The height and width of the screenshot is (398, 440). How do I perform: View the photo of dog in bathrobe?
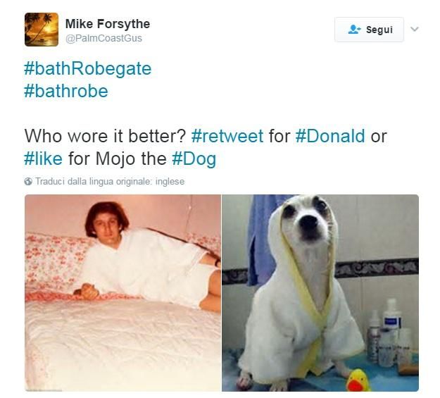tap(320, 292)
